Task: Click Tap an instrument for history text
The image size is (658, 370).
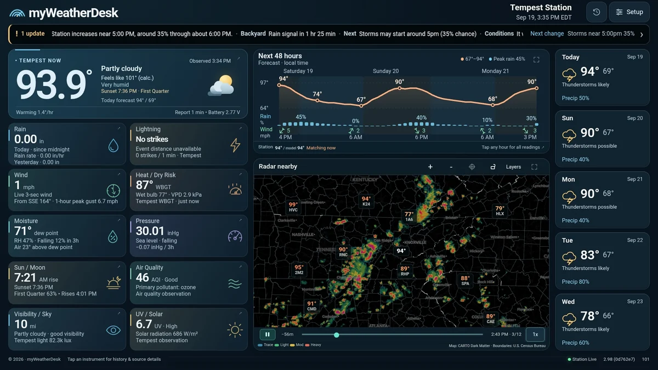Action: [114, 360]
